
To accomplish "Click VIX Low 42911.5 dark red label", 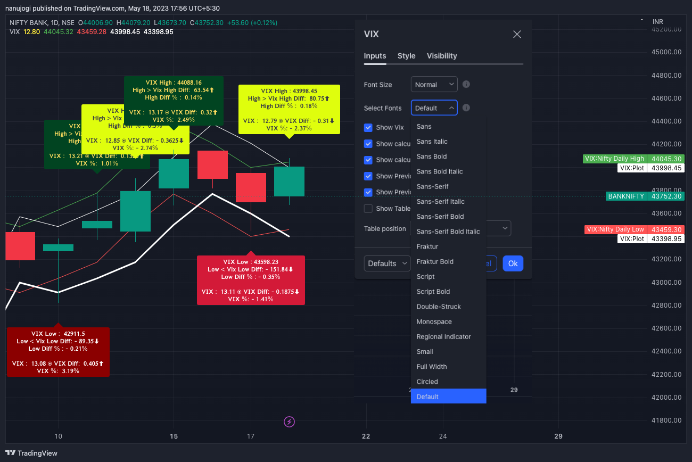I will click(58, 352).
